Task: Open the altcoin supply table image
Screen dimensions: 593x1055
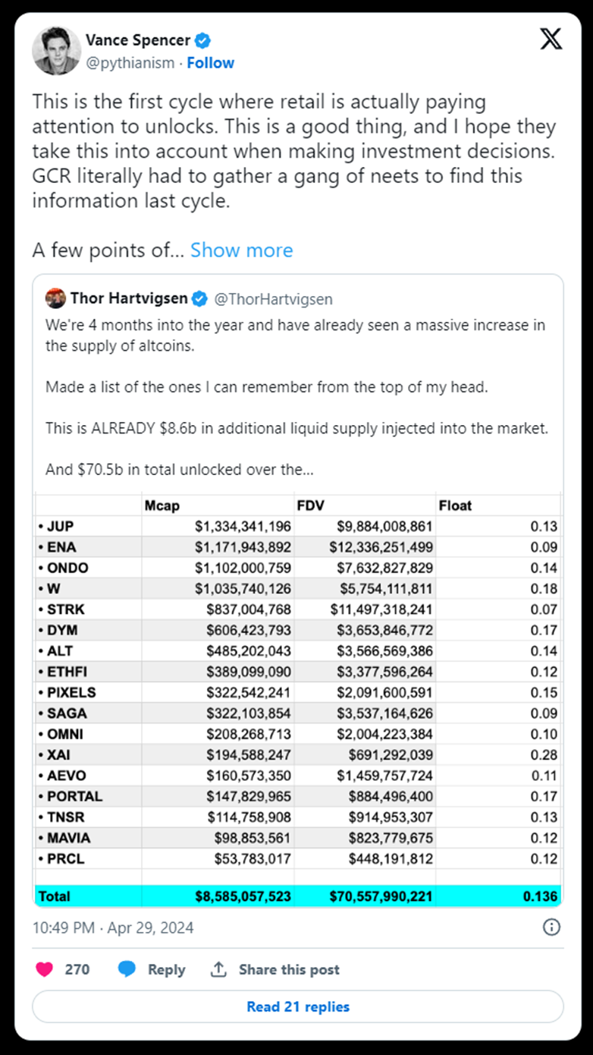Action: [298, 699]
